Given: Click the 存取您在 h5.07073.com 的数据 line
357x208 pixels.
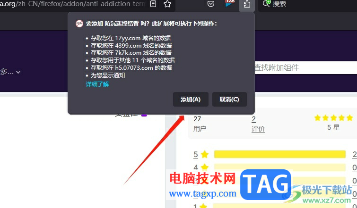Looking at the screenshot, I should 131,67.
